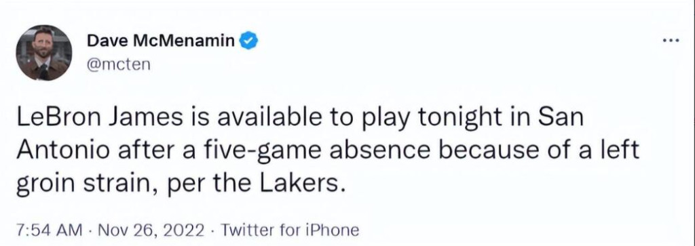Visit the @mcten handle link
Image resolution: width=695 pixels, height=246 pixels.
click(x=119, y=64)
